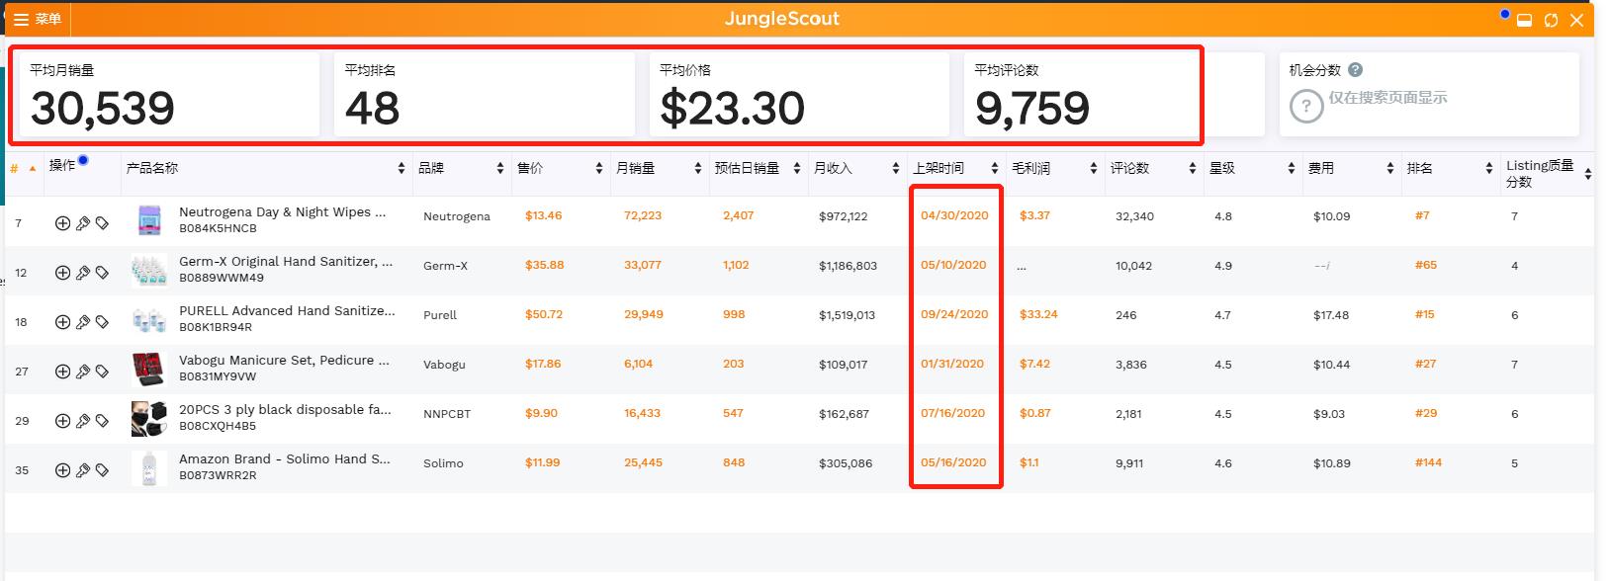
Task: Click plus icon for Vabogu Manicure Set
Action: [x=62, y=372]
